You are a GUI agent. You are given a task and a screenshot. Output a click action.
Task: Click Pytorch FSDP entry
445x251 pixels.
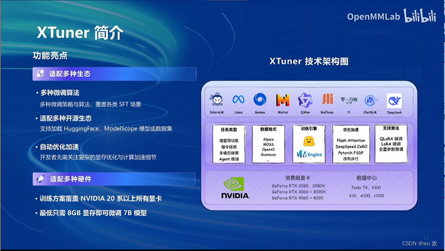(x=351, y=153)
